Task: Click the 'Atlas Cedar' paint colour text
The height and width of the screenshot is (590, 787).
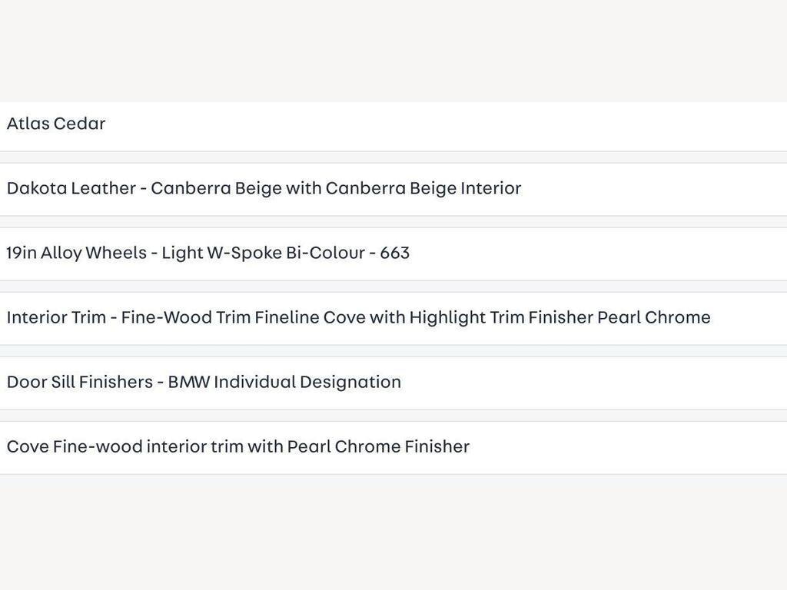Action: click(56, 124)
